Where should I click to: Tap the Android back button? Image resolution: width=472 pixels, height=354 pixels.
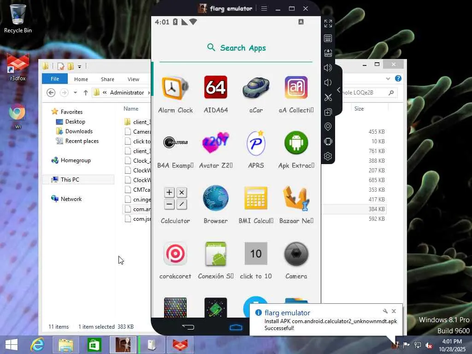(x=188, y=327)
